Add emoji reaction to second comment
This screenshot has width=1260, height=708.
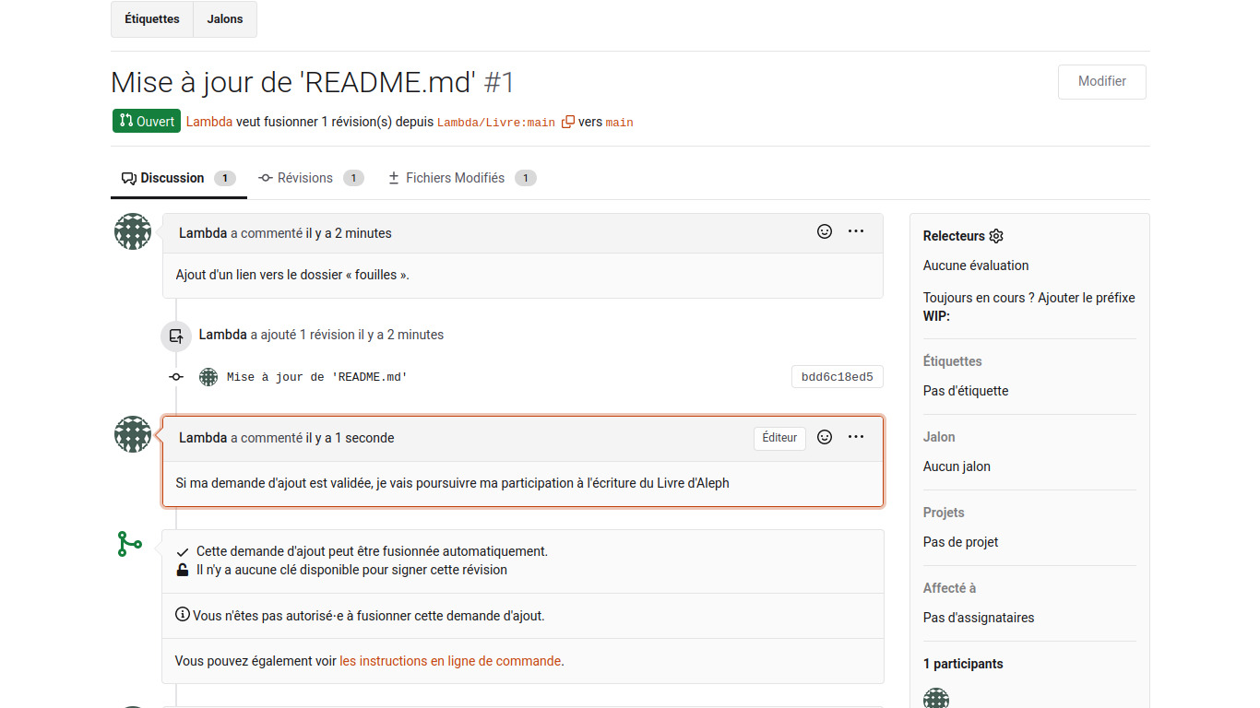tap(825, 437)
